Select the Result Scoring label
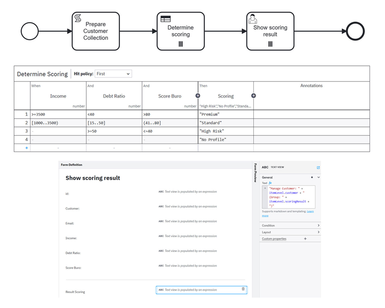This screenshot has height=308, width=385. pos(75,292)
